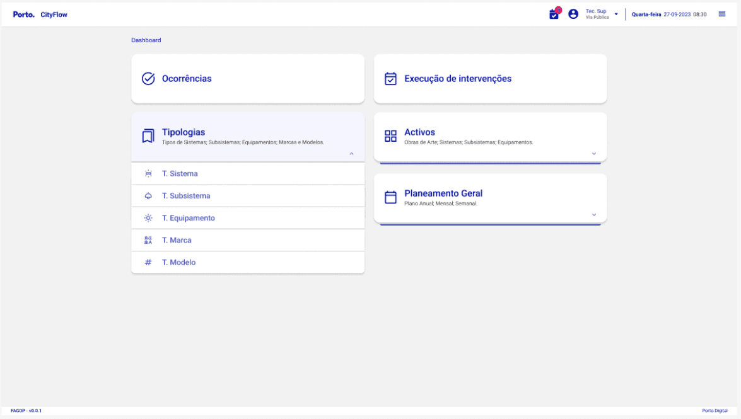Click the Quarta-feira 27-09-2023 date text

coord(661,14)
